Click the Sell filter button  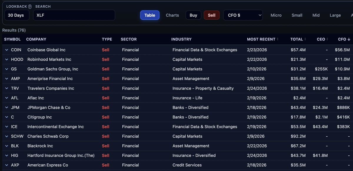point(212,15)
